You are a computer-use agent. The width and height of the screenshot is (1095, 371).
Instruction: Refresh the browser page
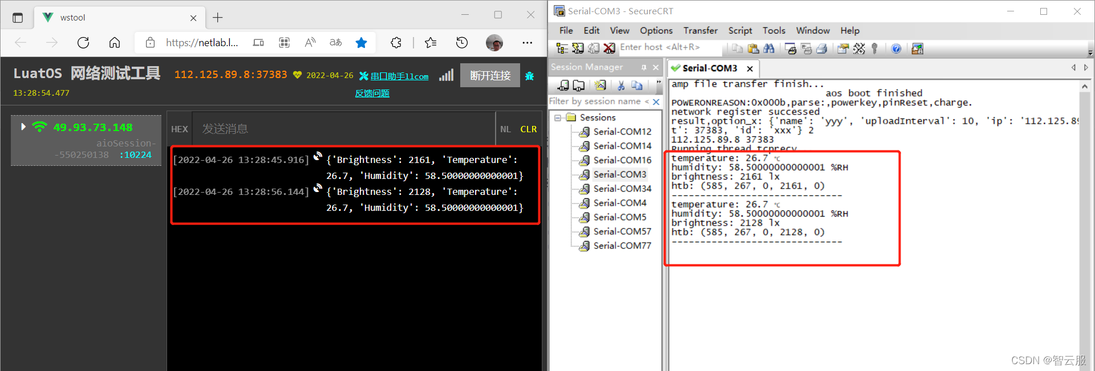point(83,42)
